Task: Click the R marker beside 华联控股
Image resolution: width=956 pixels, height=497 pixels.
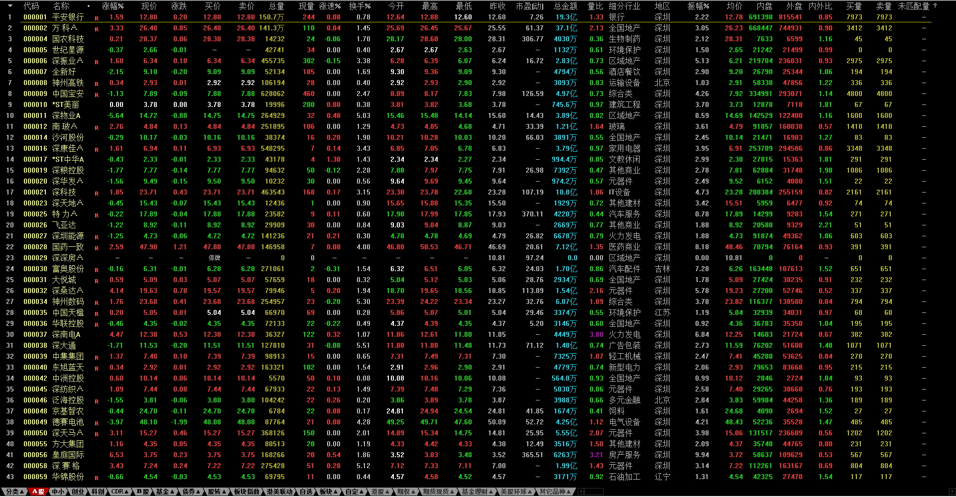Action: click(97, 325)
